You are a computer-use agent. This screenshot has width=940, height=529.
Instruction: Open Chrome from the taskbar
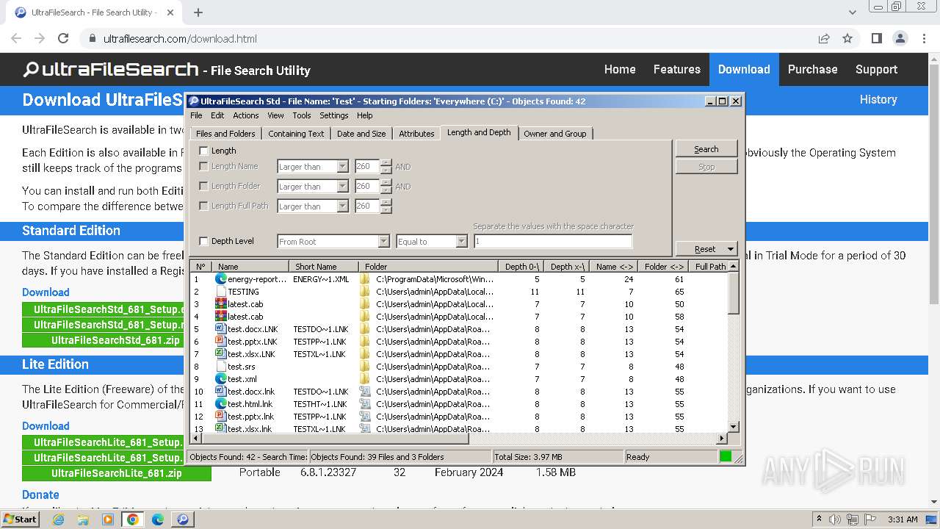tap(133, 519)
